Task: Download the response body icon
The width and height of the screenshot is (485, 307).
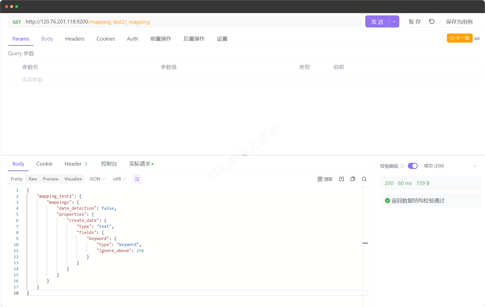Action: (x=341, y=179)
